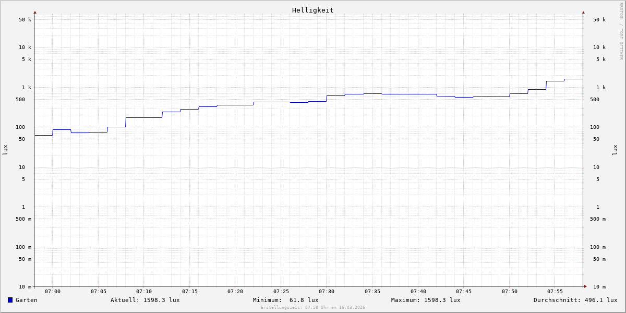Click the 50 k label on left axis

click(x=26, y=20)
